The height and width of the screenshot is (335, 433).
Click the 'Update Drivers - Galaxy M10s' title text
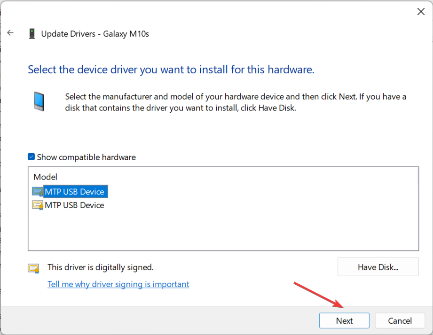[x=95, y=34]
